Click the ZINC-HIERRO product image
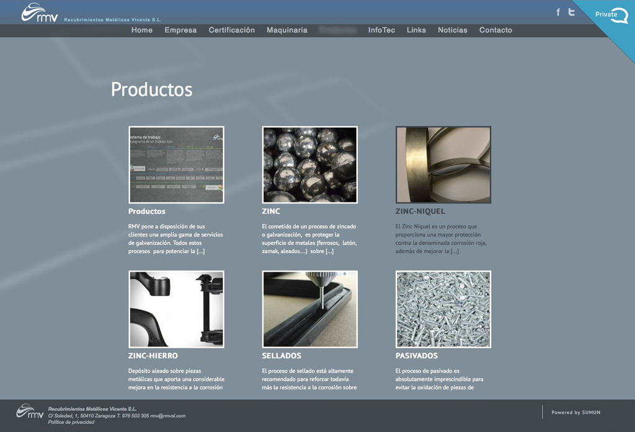635x432 pixels. pyautogui.click(x=176, y=309)
